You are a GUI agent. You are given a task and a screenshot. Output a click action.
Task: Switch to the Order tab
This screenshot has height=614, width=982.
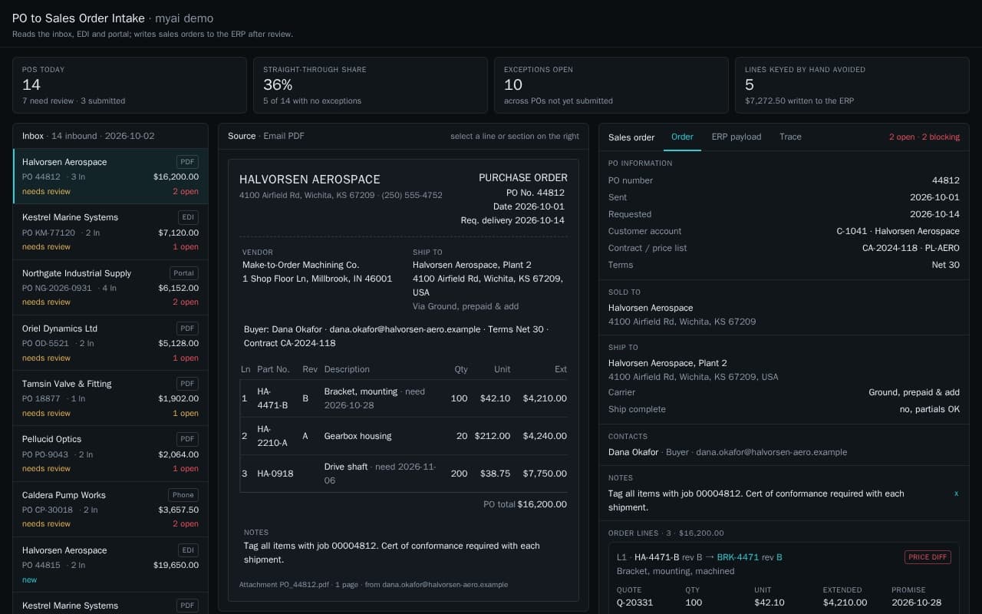(682, 137)
